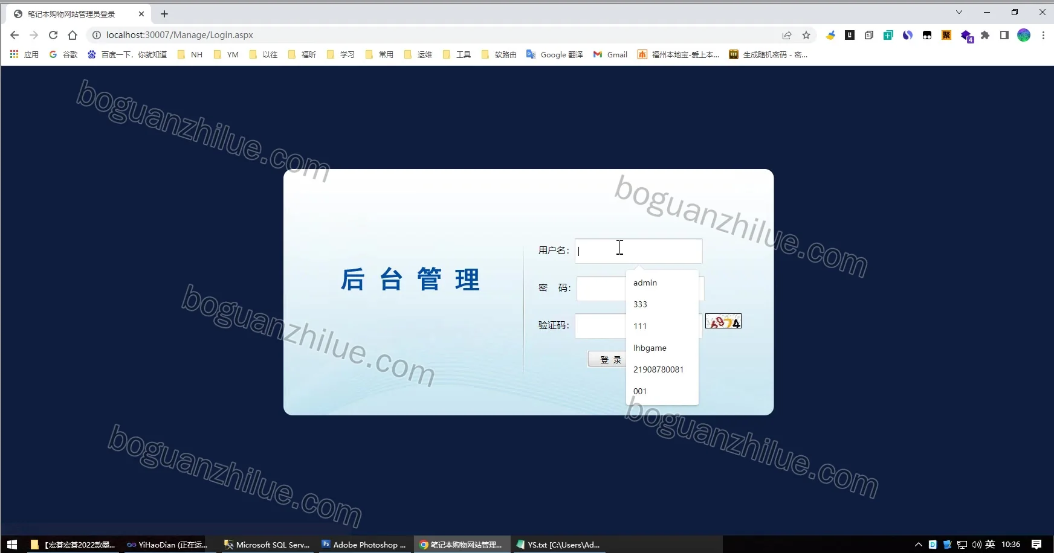Switch to 宏碁 folder taskbar item
Viewport: 1054px width, 553px height.
click(73, 545)
